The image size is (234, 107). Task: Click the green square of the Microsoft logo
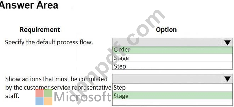(x=48, y=93)
